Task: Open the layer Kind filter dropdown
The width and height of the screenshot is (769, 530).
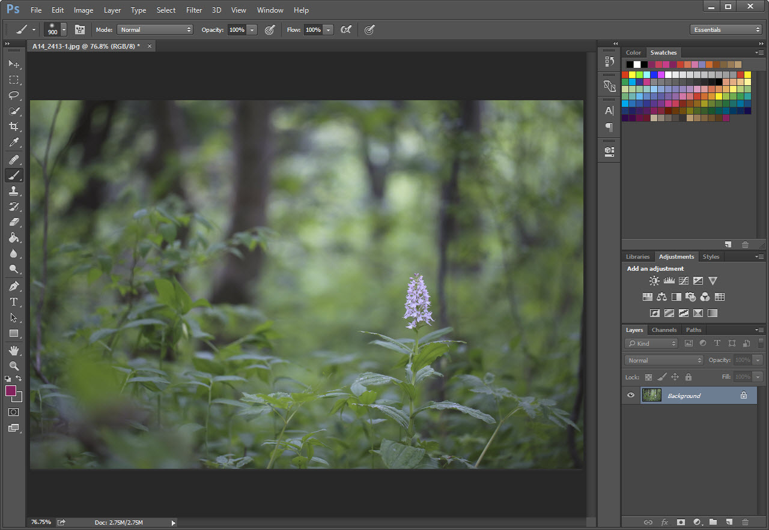Action: coord(651,343)
